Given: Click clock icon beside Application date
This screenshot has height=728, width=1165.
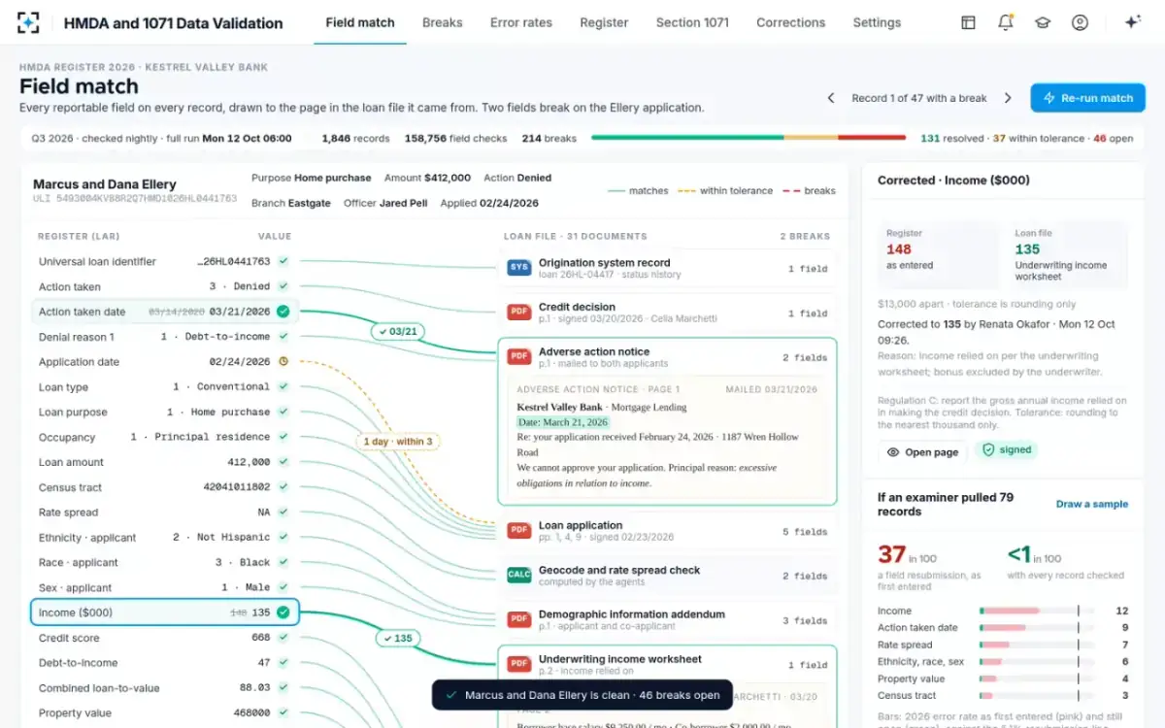Looking at the screenshot, I should pyautogui.click(x=283, y=362).
